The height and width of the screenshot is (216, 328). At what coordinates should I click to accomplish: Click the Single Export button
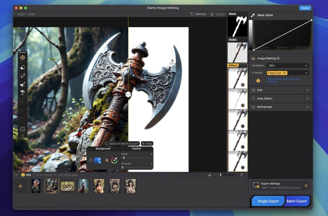point(268,201)
